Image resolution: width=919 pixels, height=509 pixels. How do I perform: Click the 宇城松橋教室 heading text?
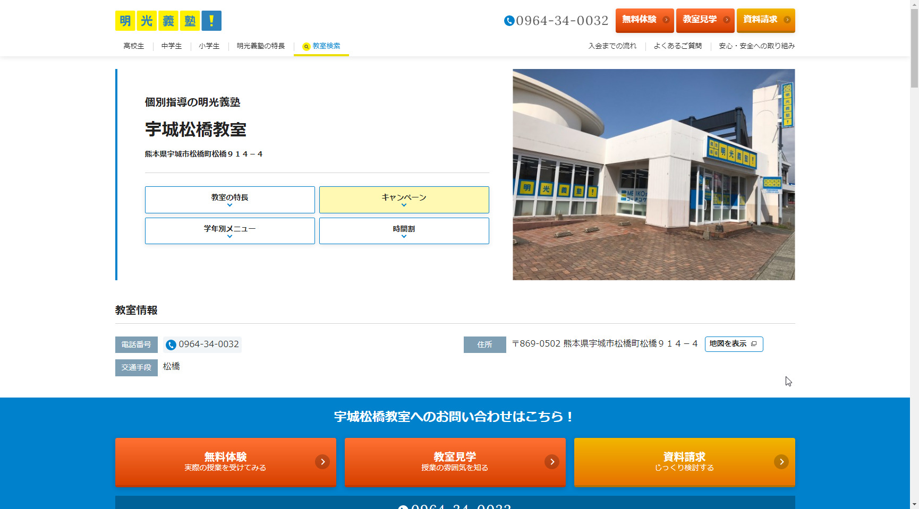(x=195, y=130)
